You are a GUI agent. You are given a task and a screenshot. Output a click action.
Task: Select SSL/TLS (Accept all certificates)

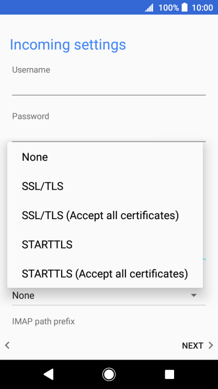tap(105, 215)
